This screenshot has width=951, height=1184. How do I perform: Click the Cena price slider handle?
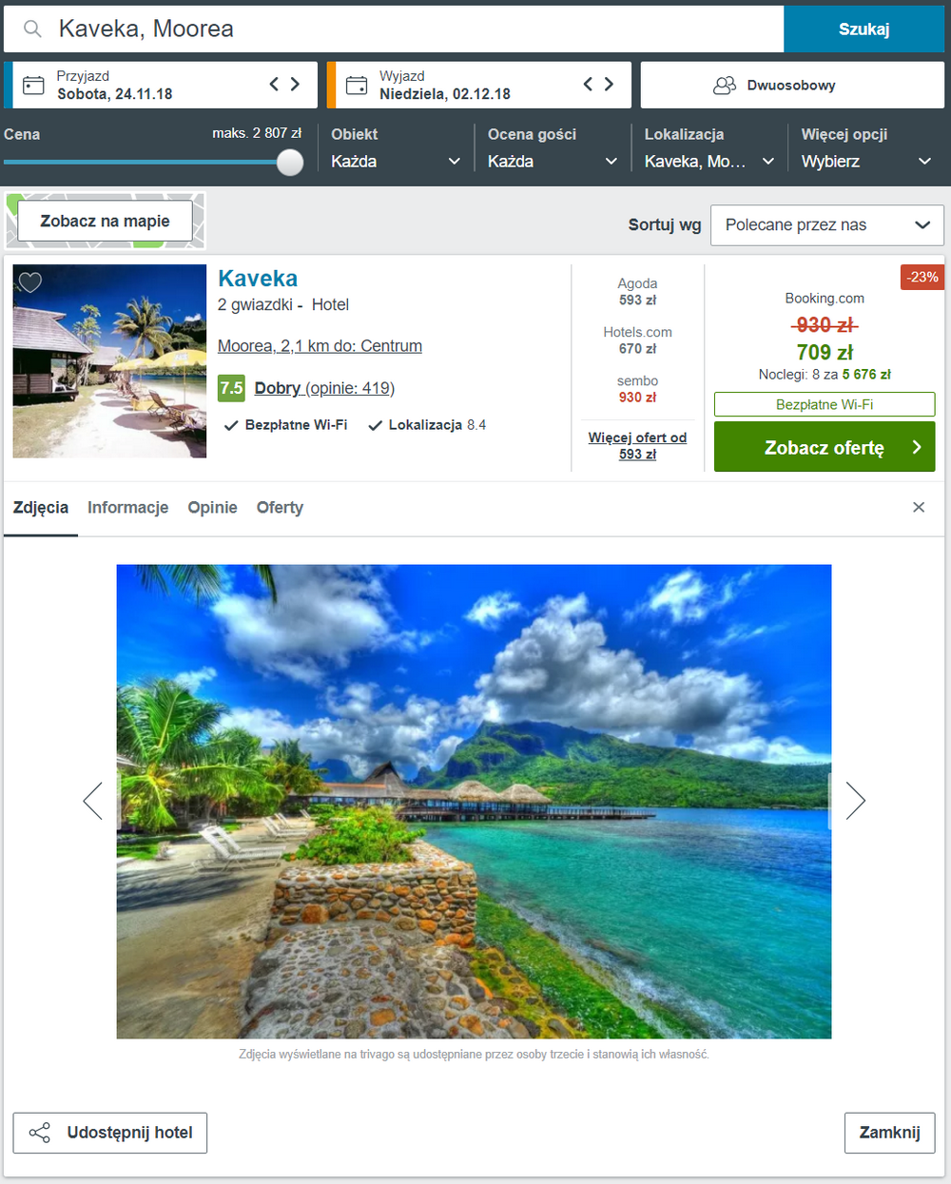[290, 163]
